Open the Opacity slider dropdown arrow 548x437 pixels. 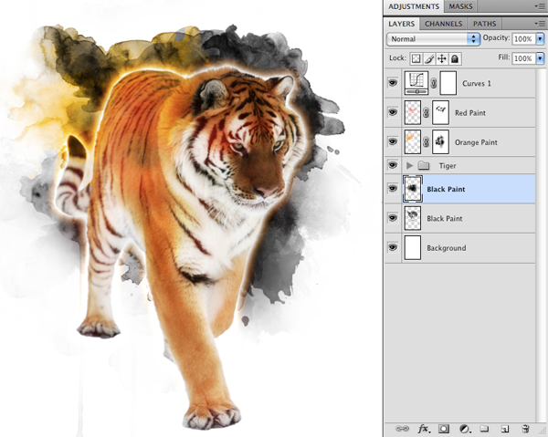tap(541, 38)
